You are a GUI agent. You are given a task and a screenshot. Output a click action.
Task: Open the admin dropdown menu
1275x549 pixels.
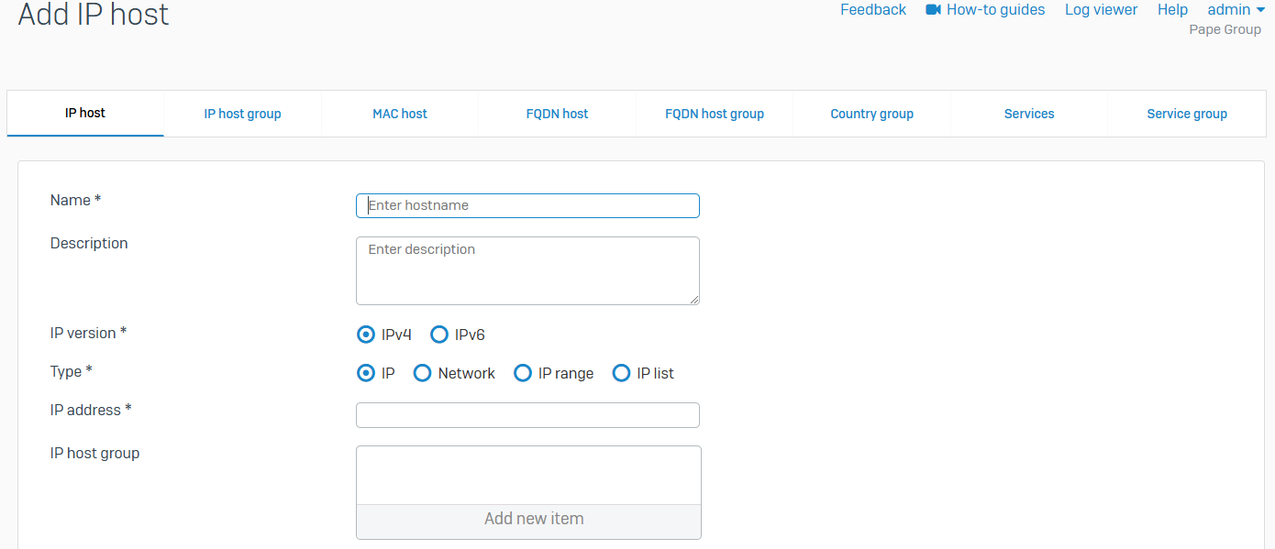tap(1236, 10)
